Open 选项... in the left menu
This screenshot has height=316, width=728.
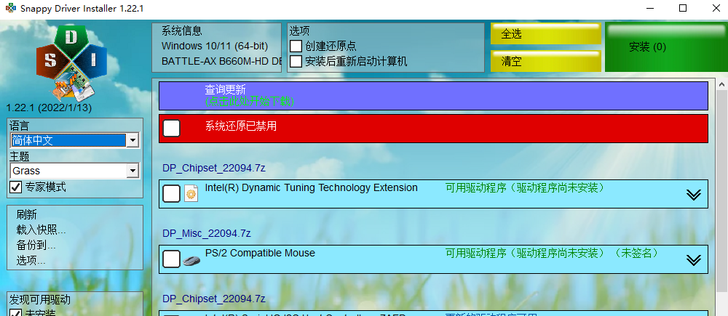31,260
